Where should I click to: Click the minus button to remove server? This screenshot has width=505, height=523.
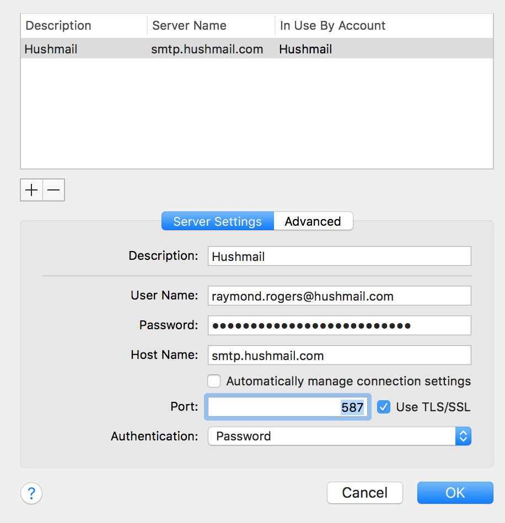click(x=53, y=190)
